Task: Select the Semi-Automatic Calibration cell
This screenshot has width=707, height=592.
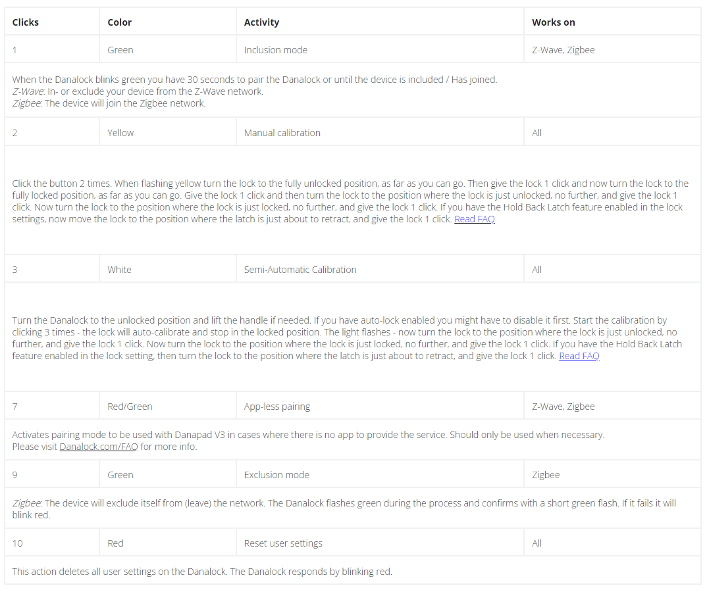Action: tap(300, 270)
